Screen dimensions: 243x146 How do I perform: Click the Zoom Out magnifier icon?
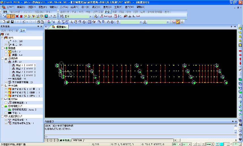pos(240,41)
